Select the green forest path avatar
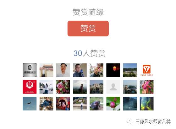The image size is (176, 129). point(146,104)
